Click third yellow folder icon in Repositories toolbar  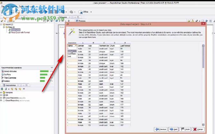[x=20, y=89]
